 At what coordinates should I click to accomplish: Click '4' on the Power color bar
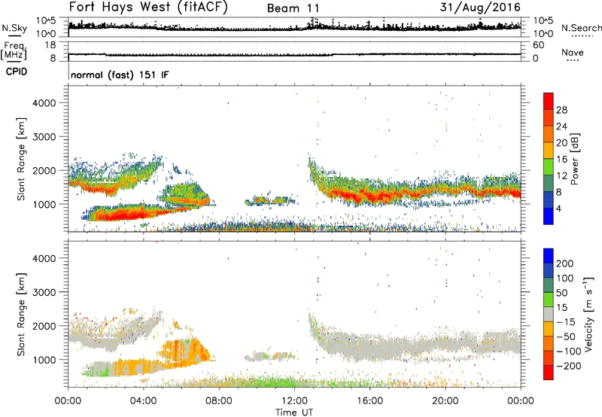559,208
